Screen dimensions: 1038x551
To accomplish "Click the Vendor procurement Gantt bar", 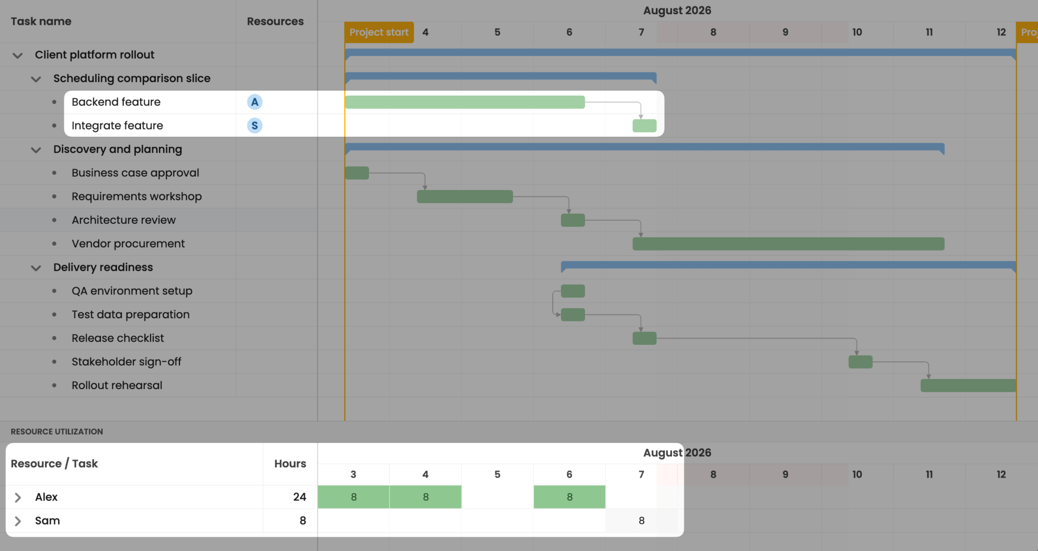I will pos(788,244).
